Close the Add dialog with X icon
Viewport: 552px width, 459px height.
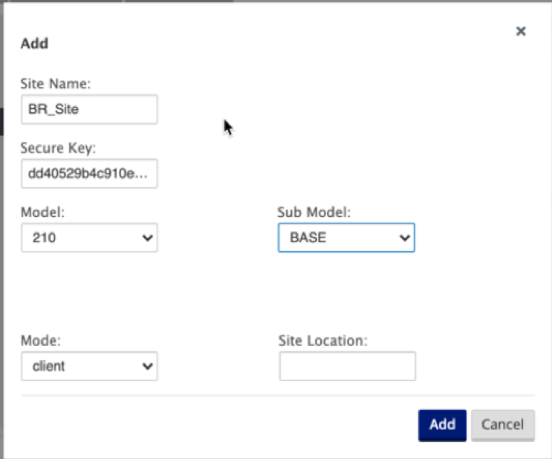pyautogui.click(x=521, y=31)
